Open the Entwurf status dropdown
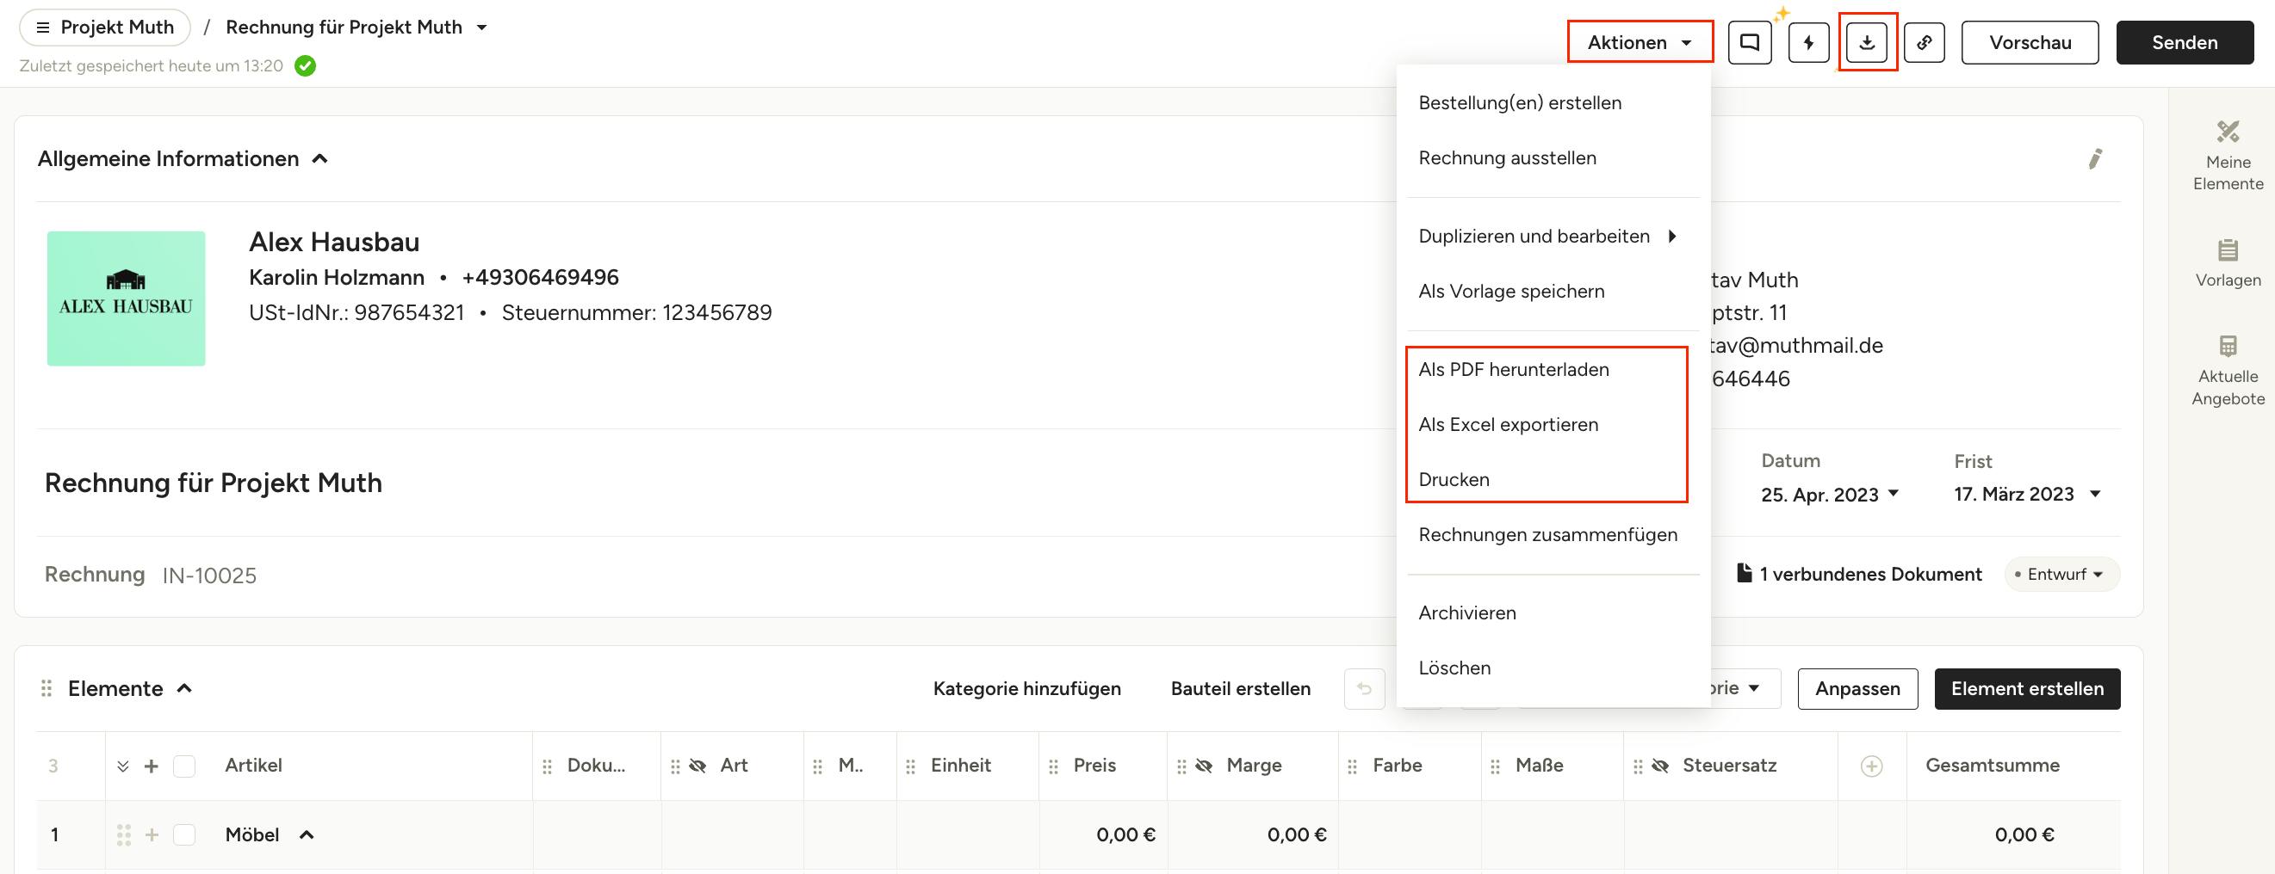The height and width of the screenshot is (874, 2275). pyautogui.click(x=2061, y=574)
